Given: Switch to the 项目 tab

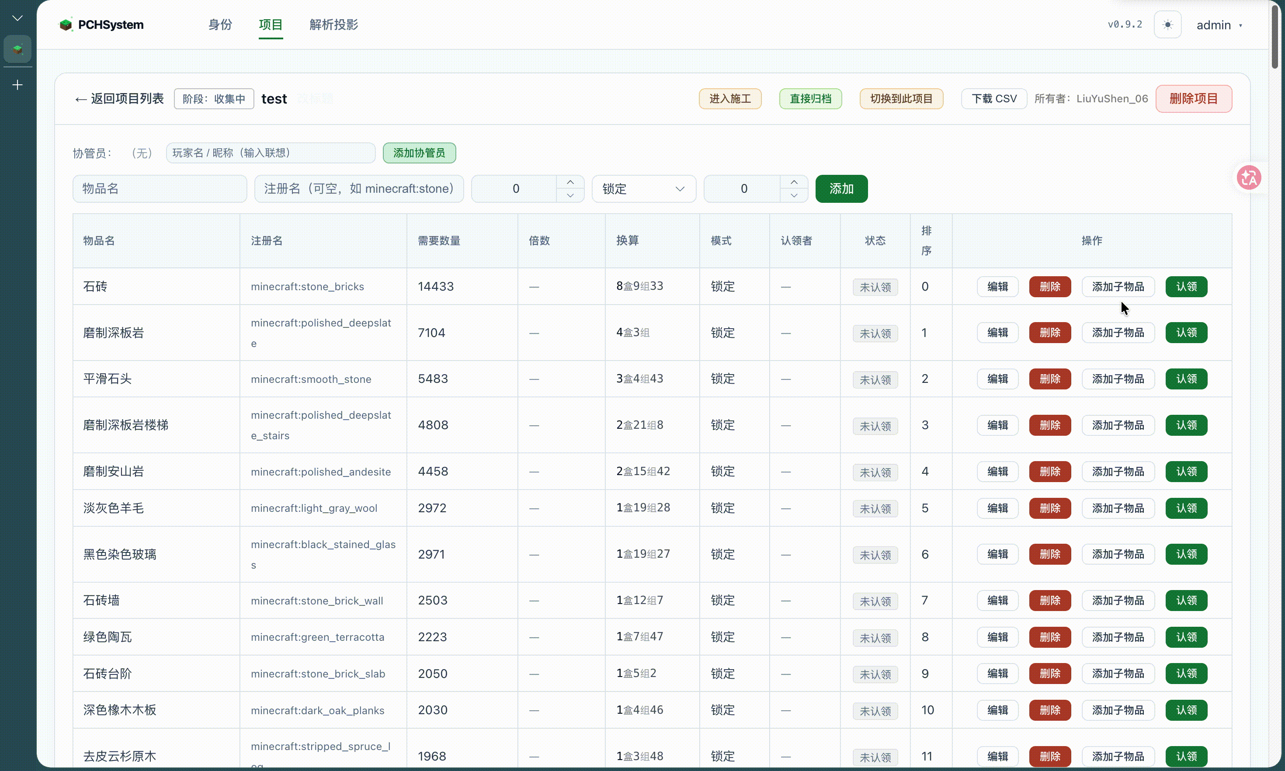Looking at the screenshot, I should click(271, 24).
